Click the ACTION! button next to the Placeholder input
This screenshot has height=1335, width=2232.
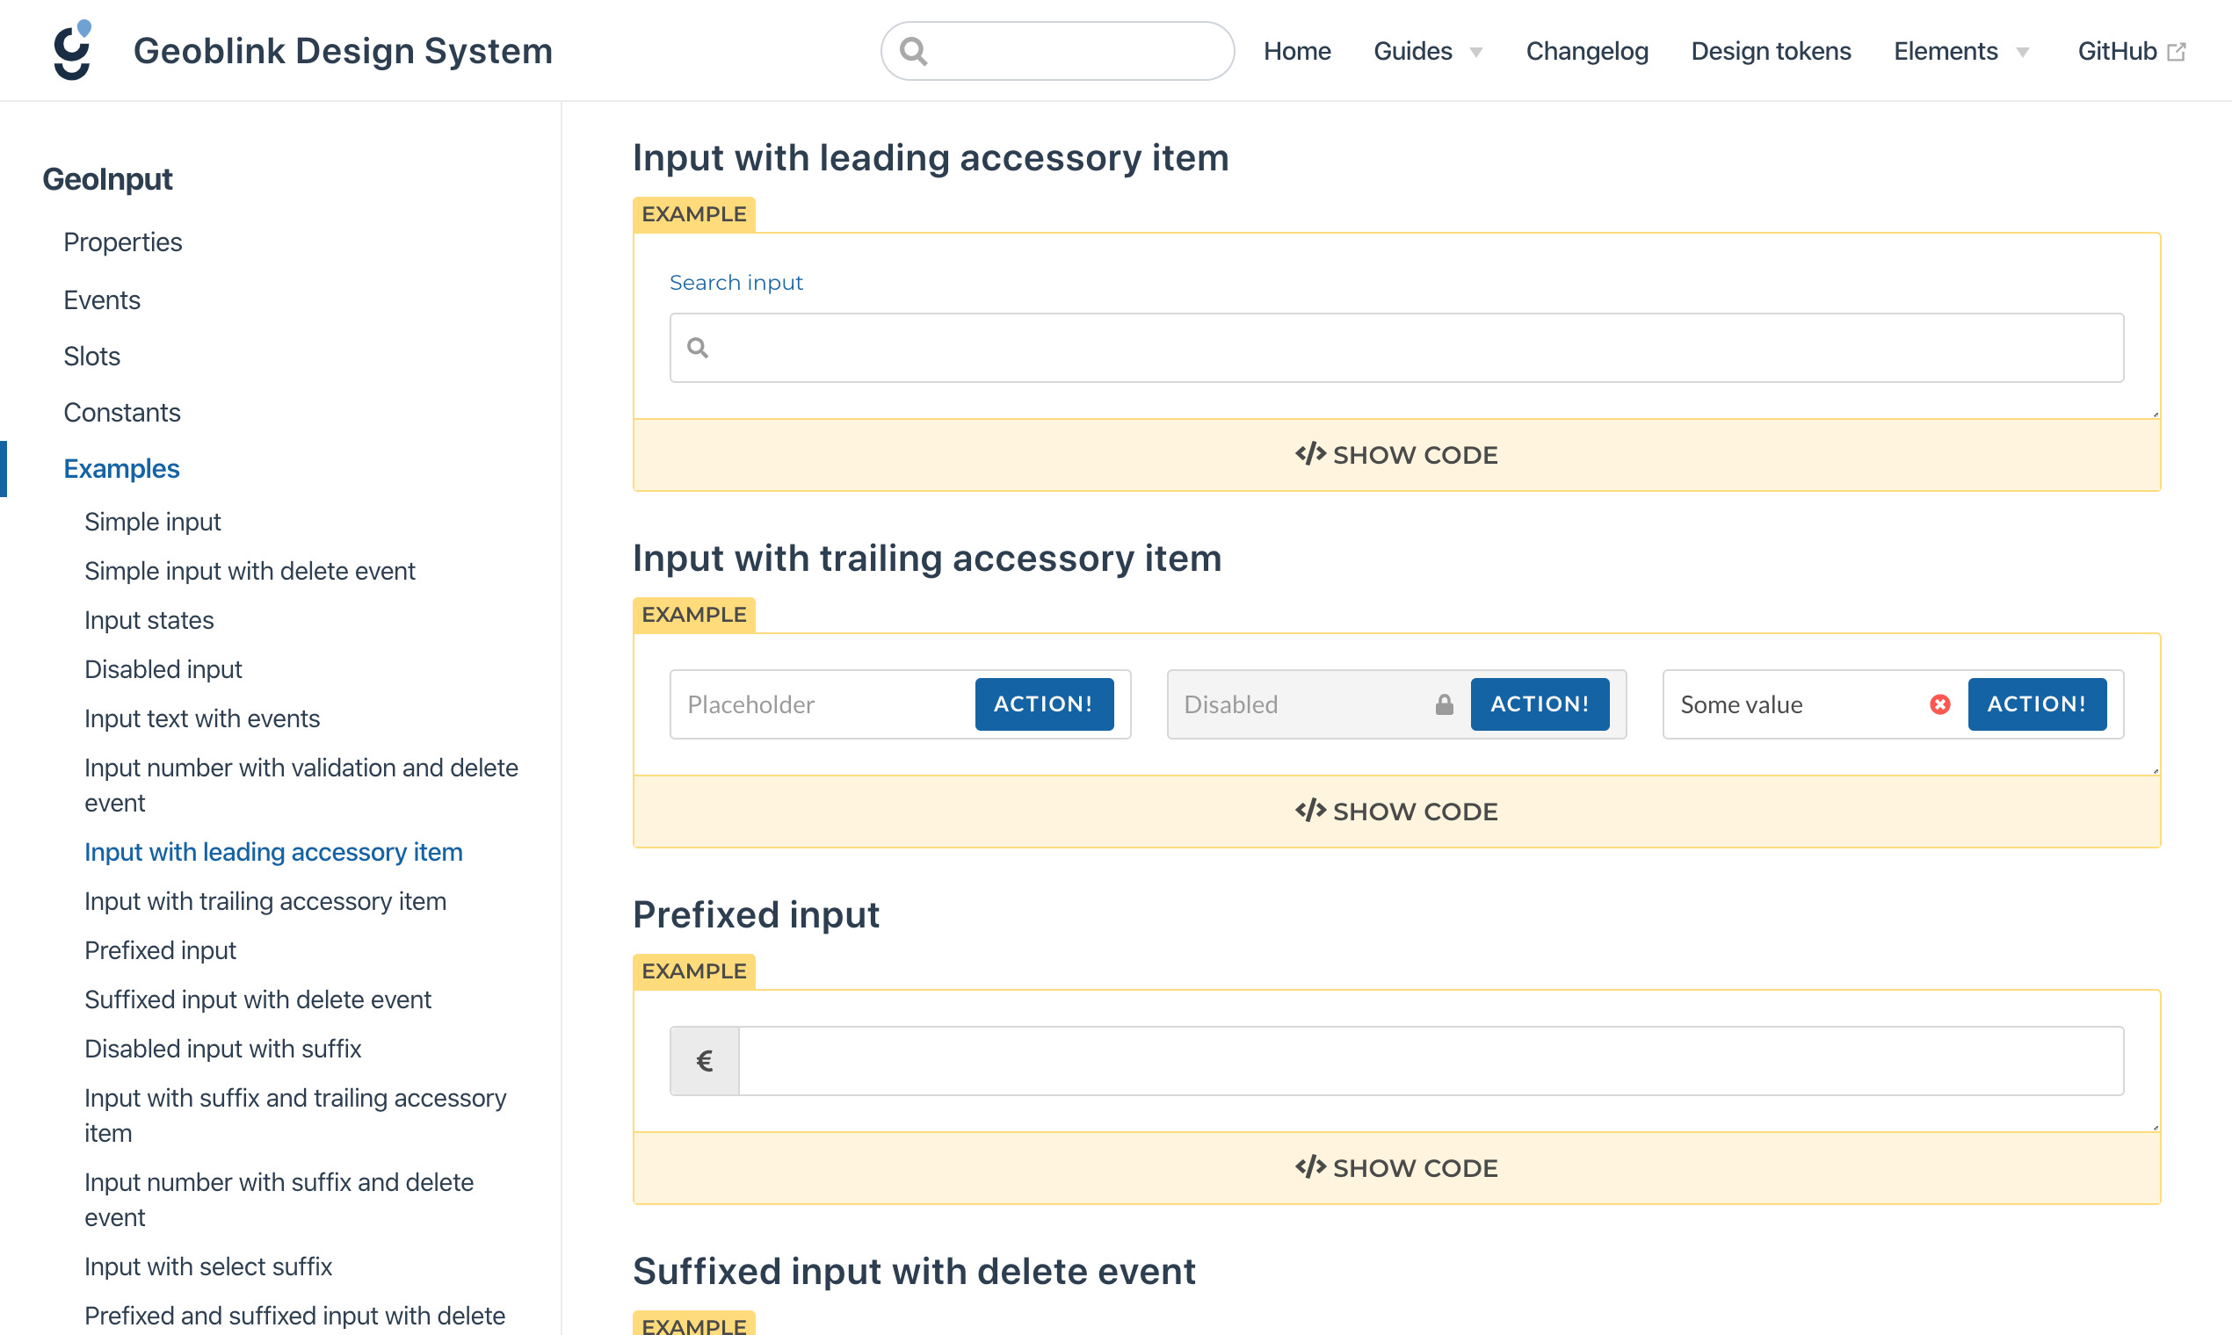pos(1044,704)
